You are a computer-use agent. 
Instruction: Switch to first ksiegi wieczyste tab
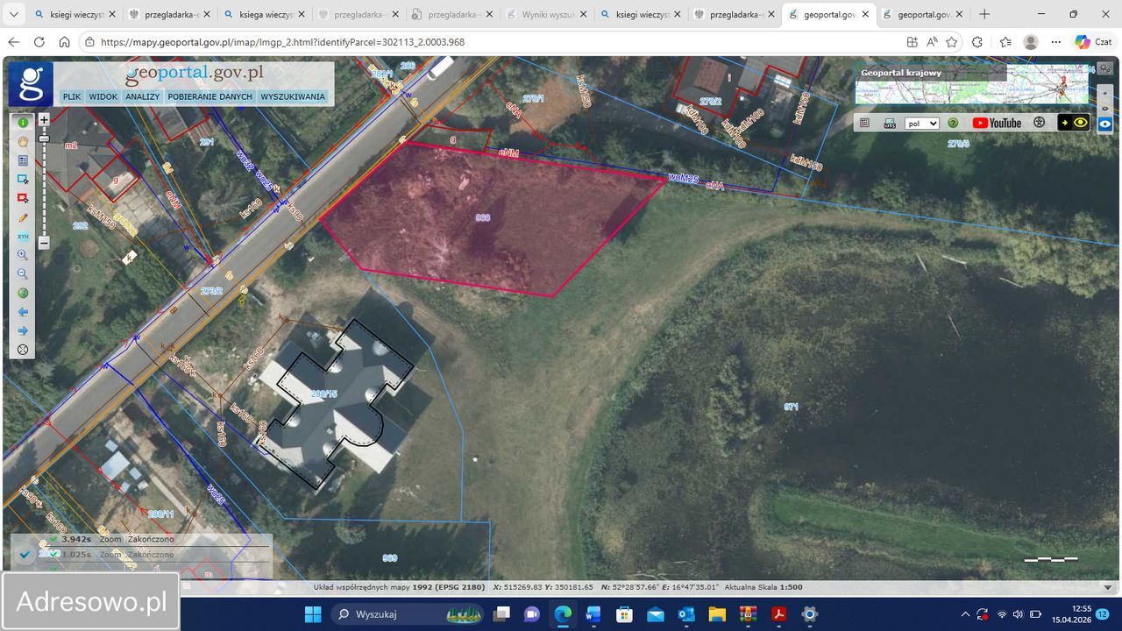pyautogui.click(x=75, y=15)
